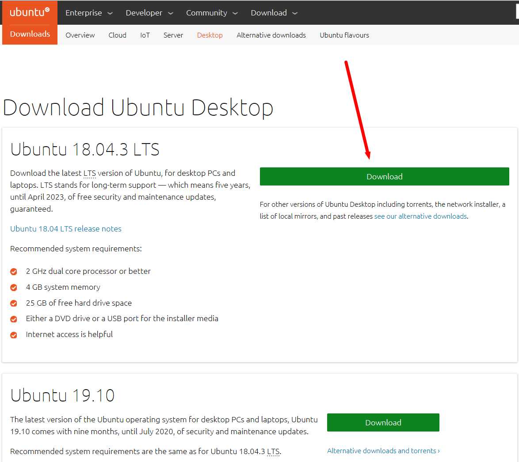Click the LTS abbreviation in 19.10 requirements
This screenshot has height=462, width=519.
tap(273, 451)
